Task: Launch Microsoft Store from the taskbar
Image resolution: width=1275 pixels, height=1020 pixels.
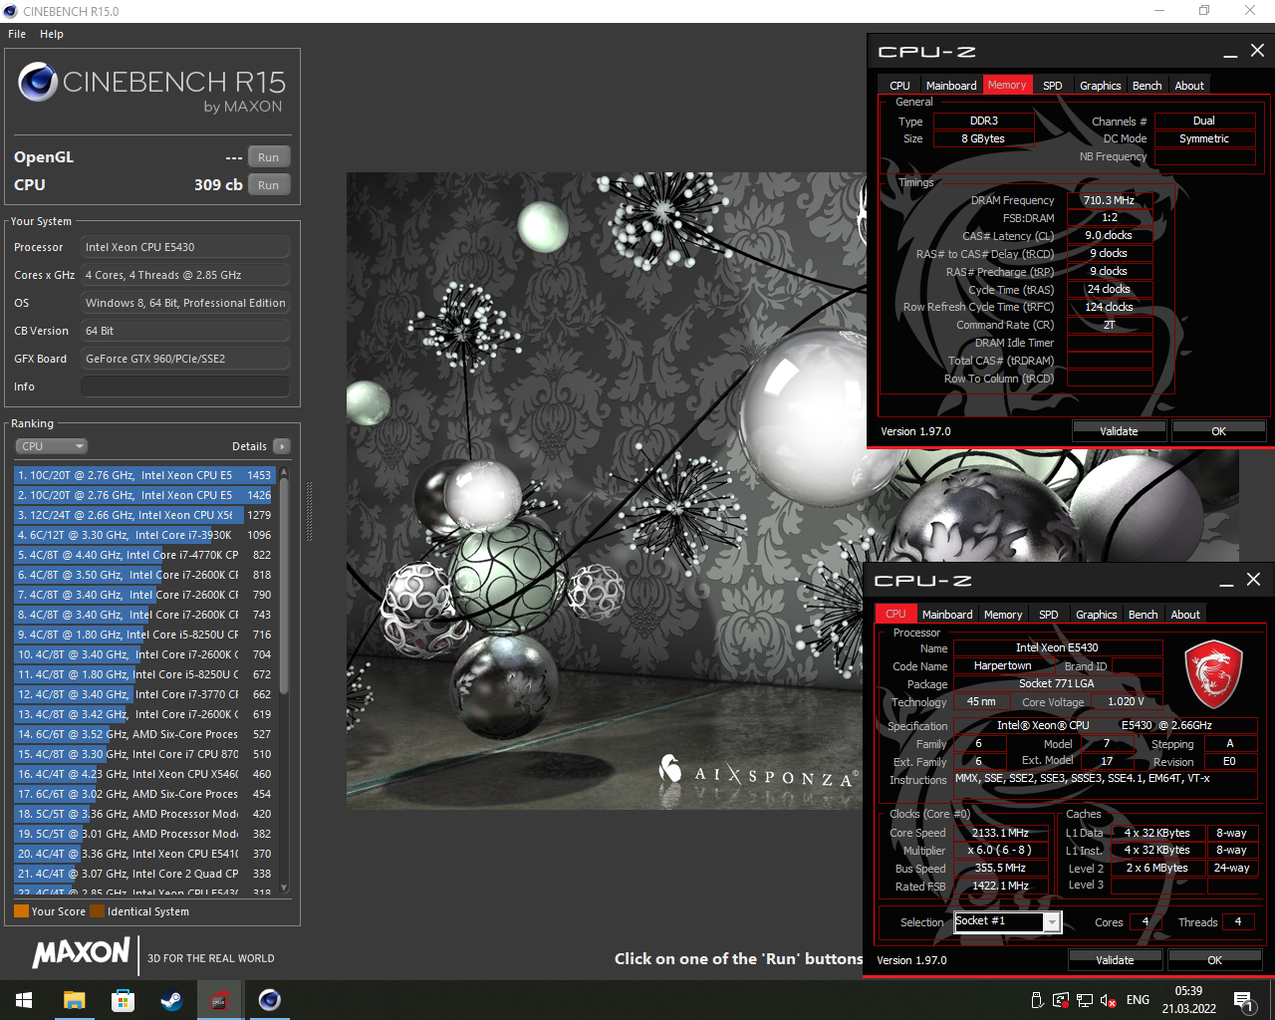Action: pos(123,1000)
